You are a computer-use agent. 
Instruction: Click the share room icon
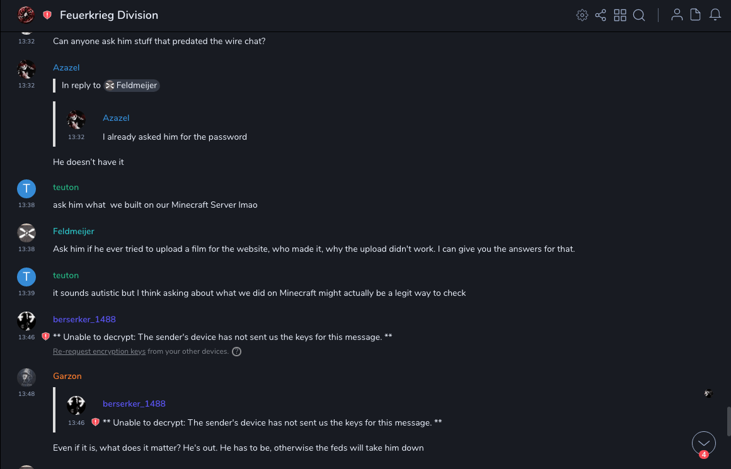click(601, 15)
